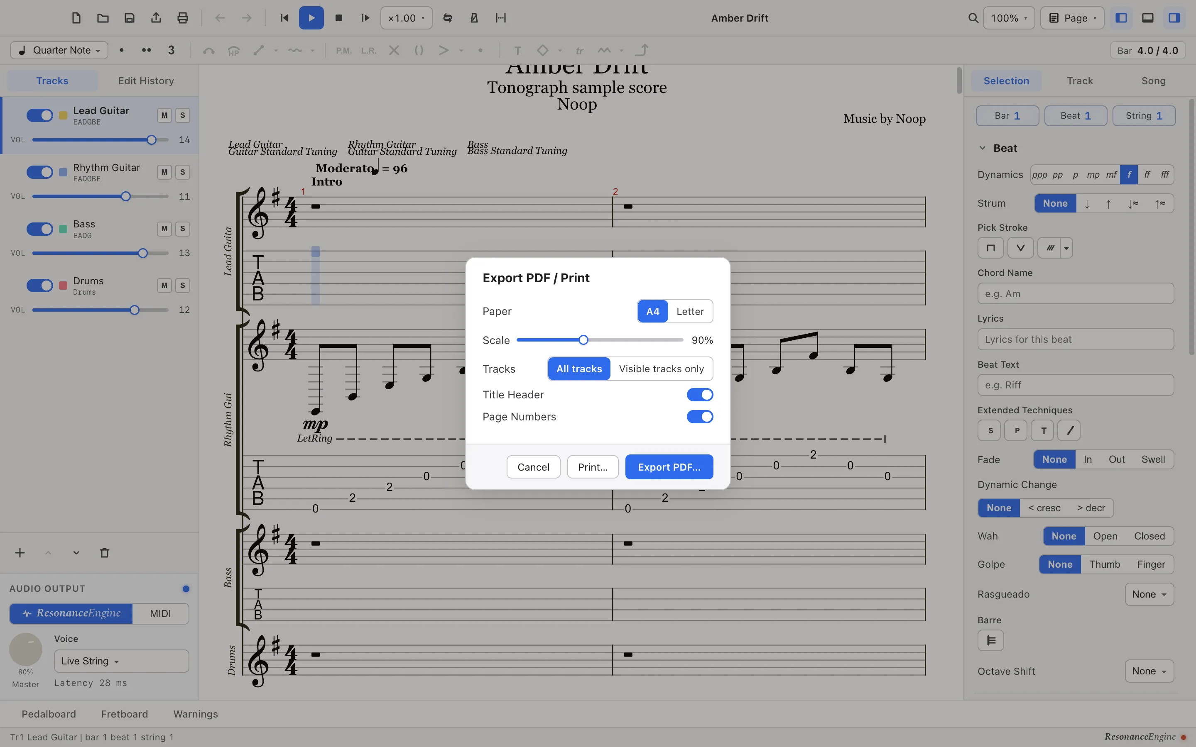Add a track with plus icon
The height and width of the screenshot is (747, 1196).
pyautogui.click(x=20, y=553)
